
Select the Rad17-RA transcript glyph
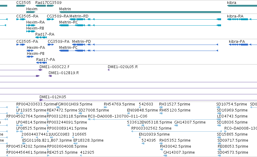click(x=41, y=37)
